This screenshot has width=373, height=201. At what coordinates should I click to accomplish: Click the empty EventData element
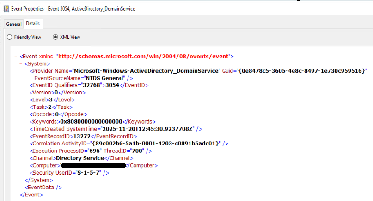click(x=43, y=188)
